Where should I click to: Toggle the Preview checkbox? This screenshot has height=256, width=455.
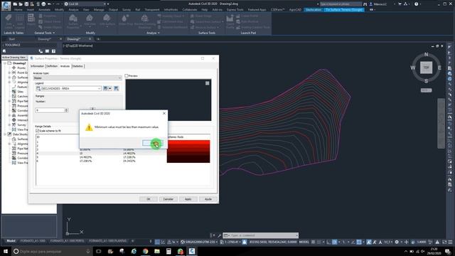127,76
